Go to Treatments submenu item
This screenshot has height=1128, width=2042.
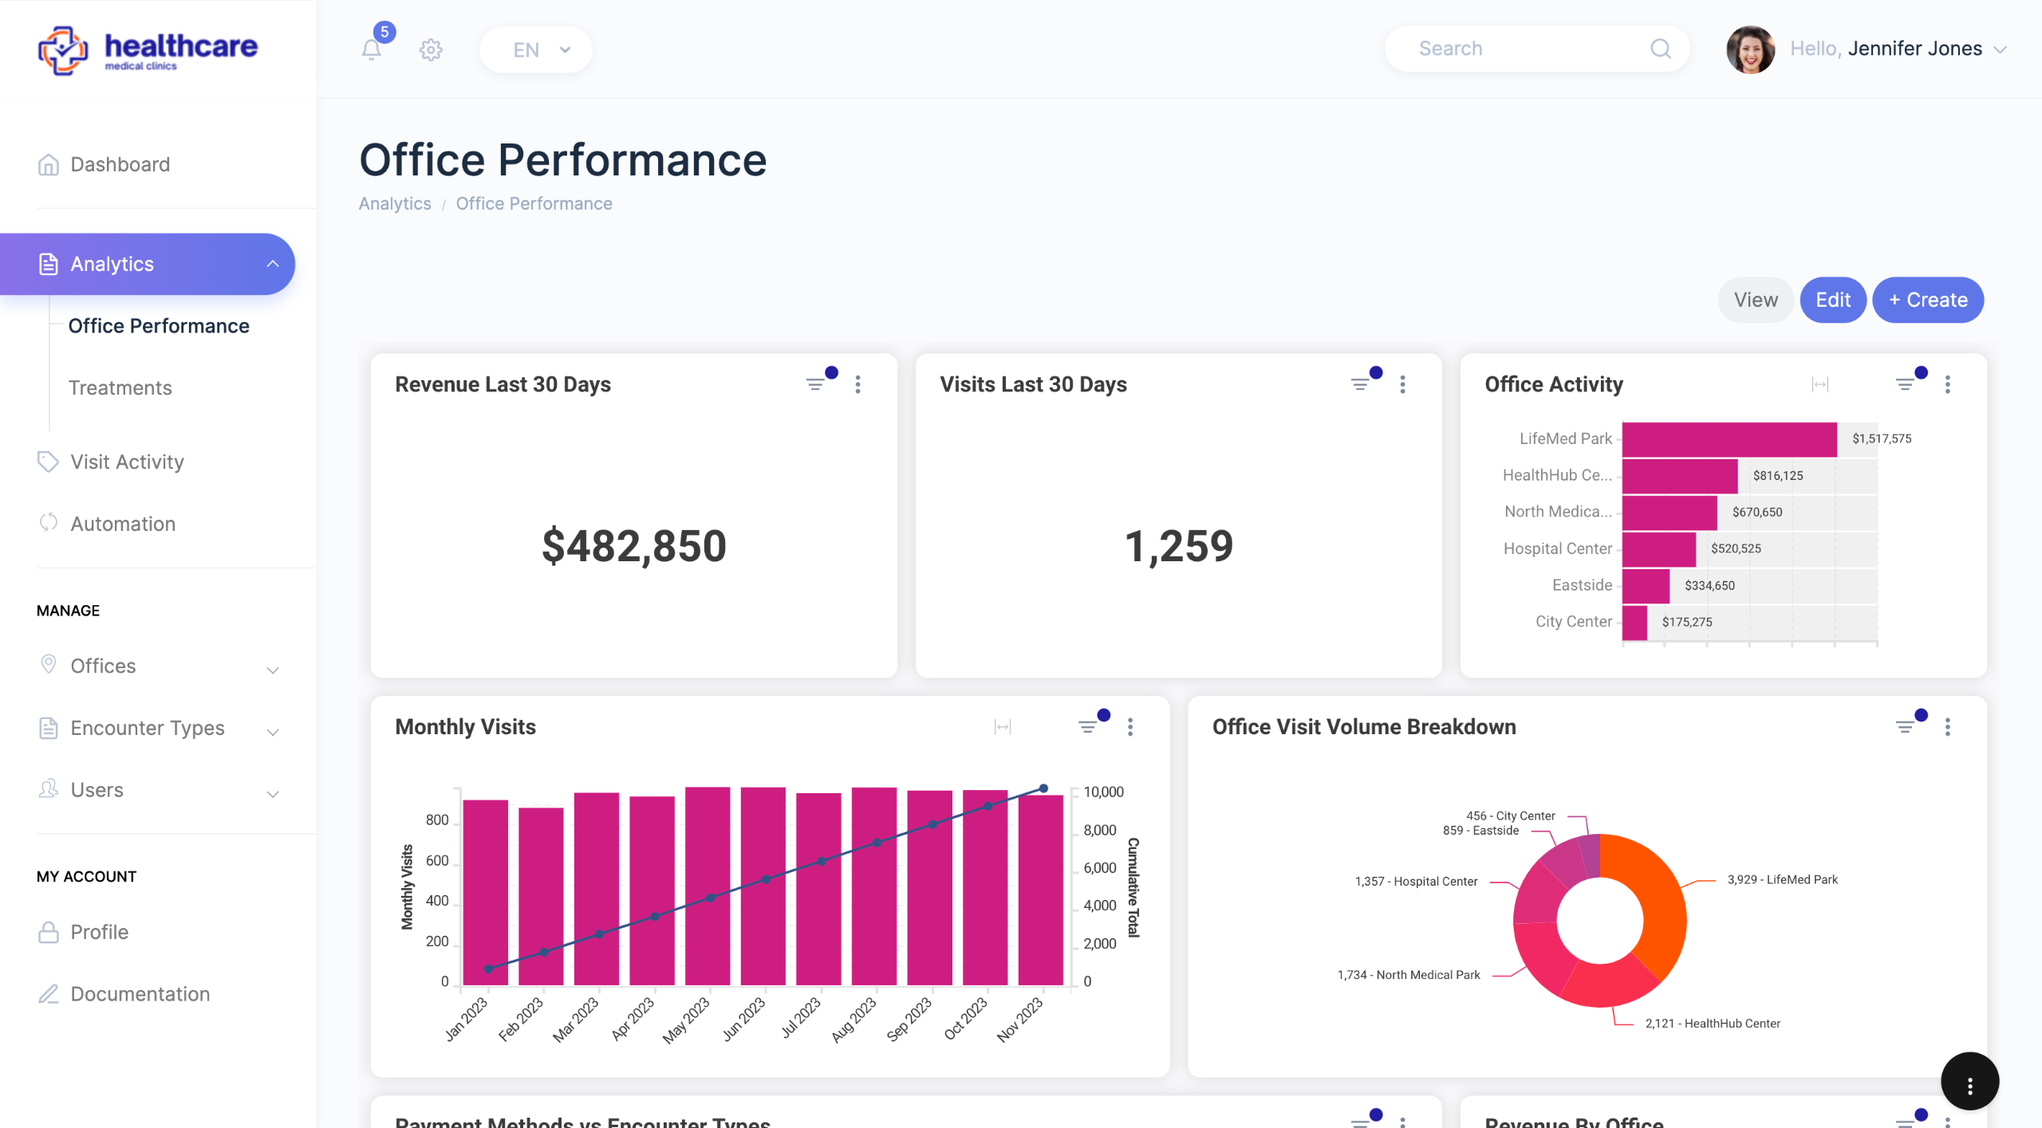click(120, 387)
